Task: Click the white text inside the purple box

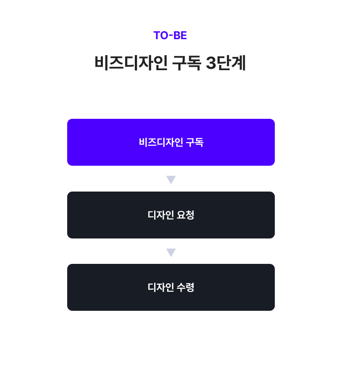Action: pos(171,142)
